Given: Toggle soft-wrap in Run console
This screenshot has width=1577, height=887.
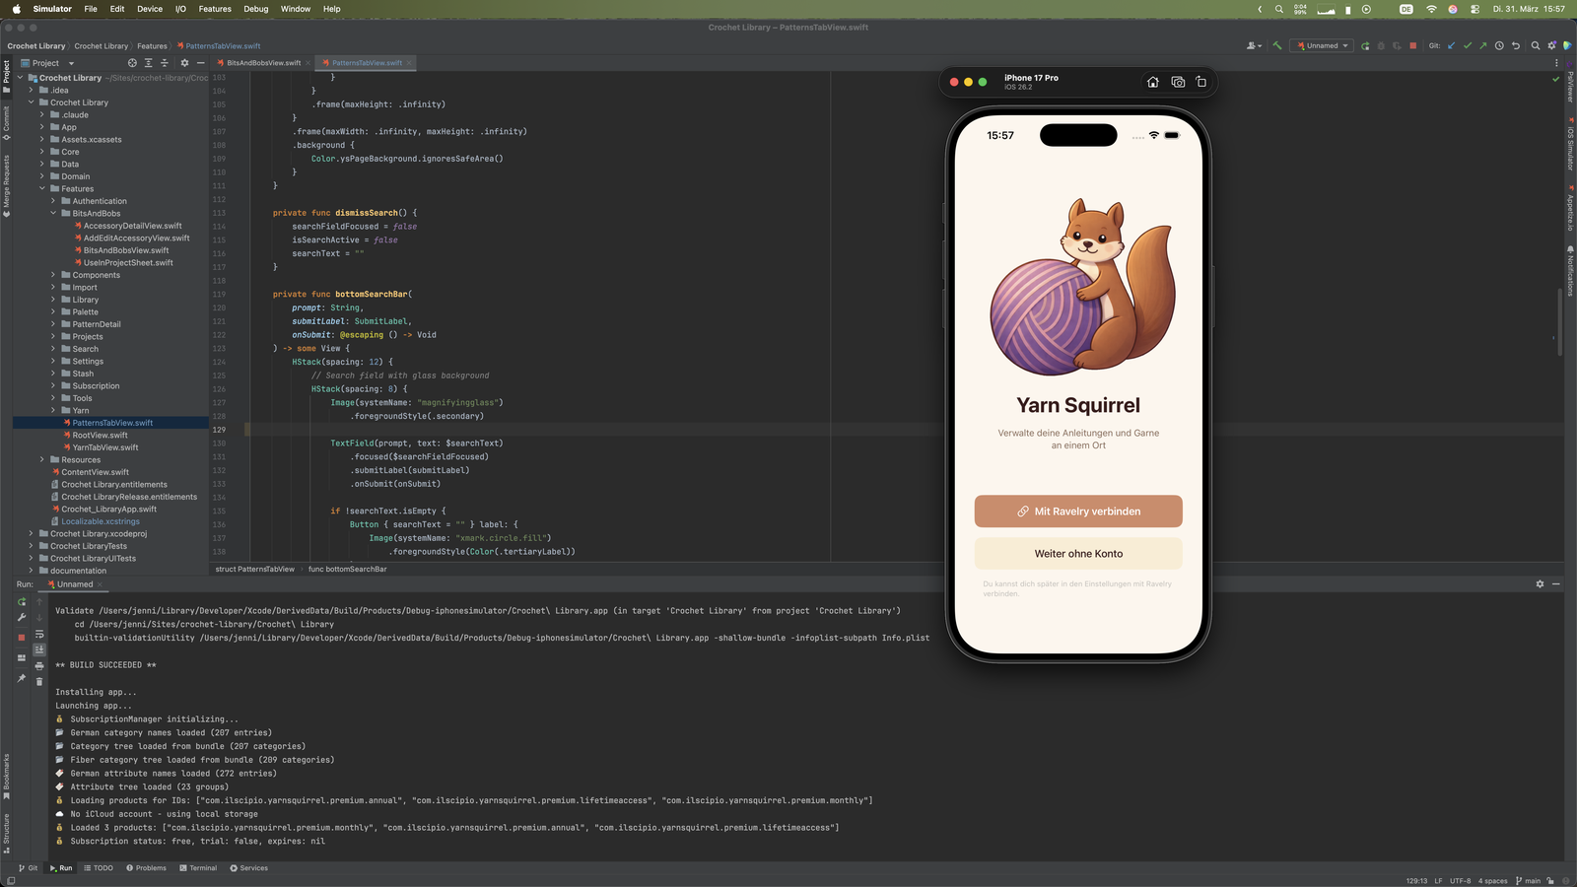Looking at the screenshot, I should [39, 635].
